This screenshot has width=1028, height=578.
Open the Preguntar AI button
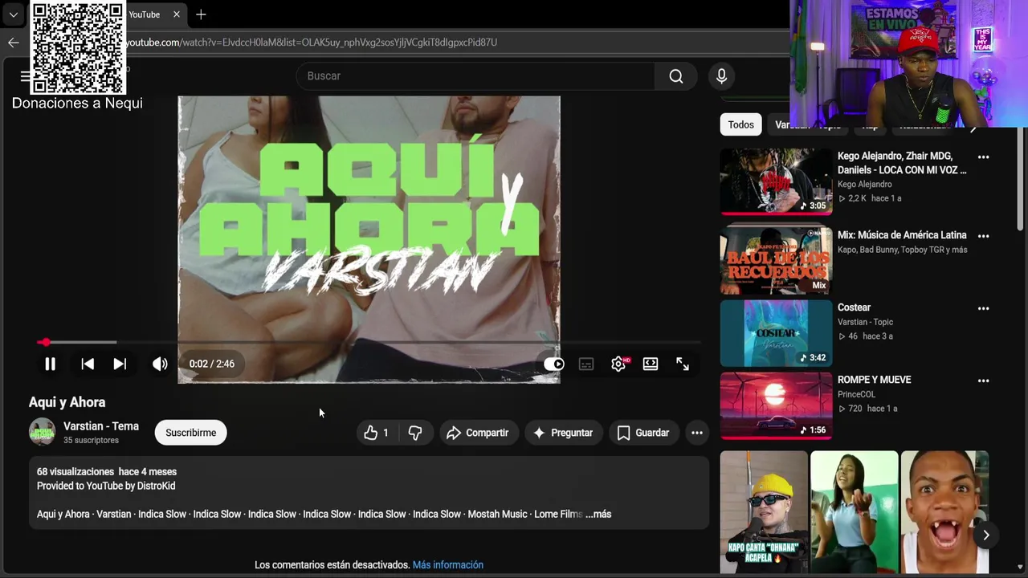(x=563, y=433)
